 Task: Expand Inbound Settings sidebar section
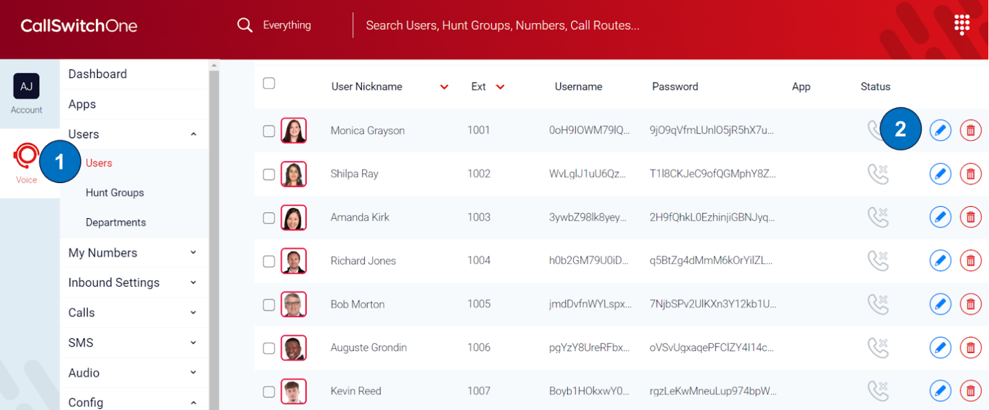193,282
